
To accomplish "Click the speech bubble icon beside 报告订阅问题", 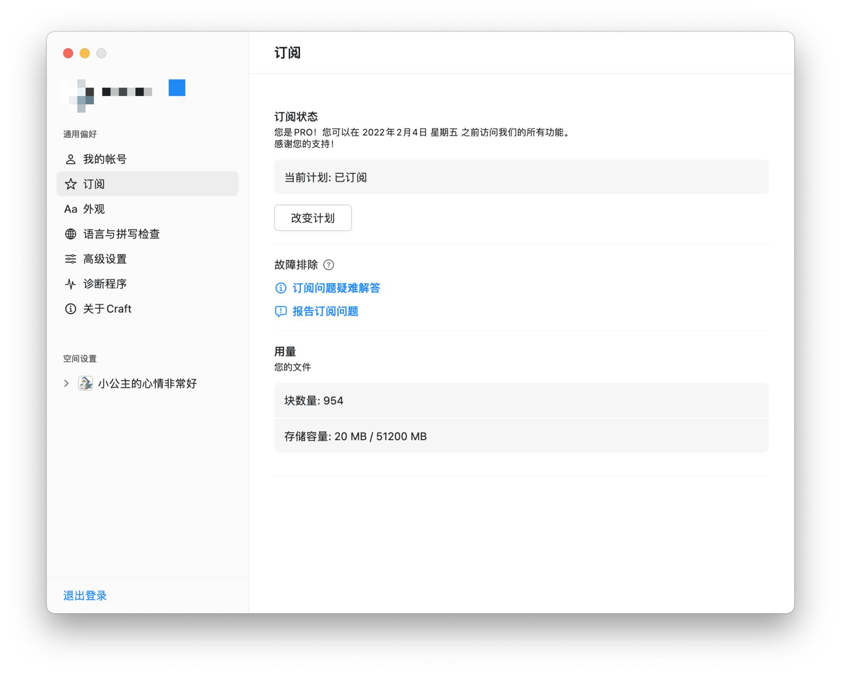I will (281, 311).
